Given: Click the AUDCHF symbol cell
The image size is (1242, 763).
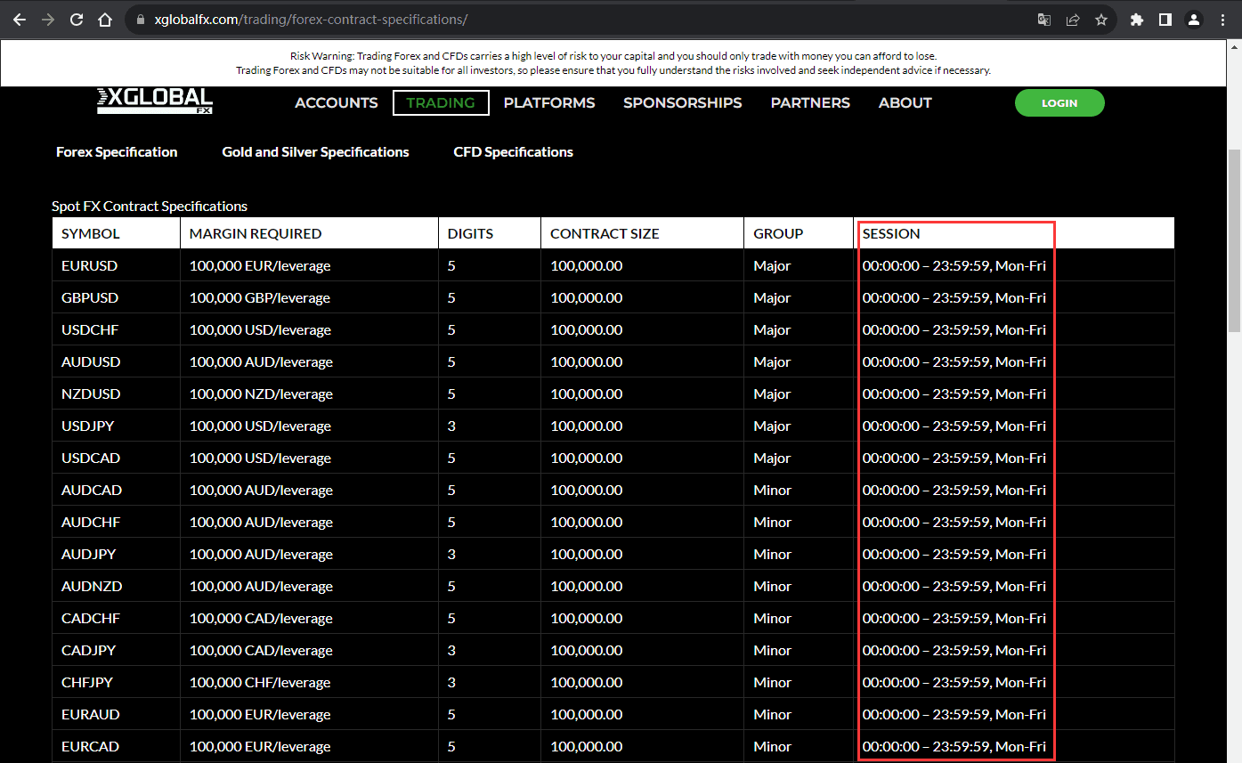Looking at the screenshot, I should (116, 522).
